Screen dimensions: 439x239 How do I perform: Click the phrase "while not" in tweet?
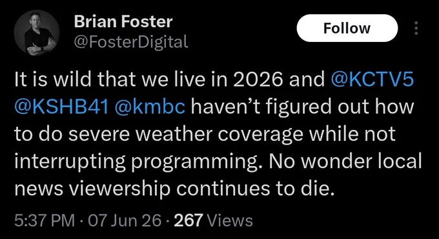tap(352, 134)
